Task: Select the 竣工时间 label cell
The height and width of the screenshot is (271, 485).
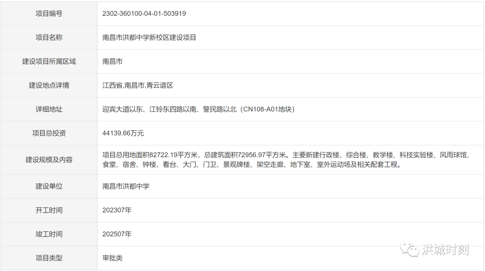Action: (49, 234)
